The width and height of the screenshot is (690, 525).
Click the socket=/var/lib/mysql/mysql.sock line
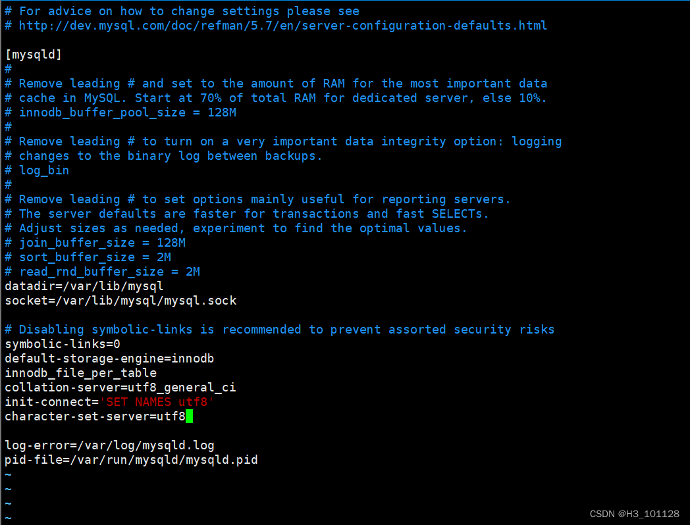click(120, 301)
